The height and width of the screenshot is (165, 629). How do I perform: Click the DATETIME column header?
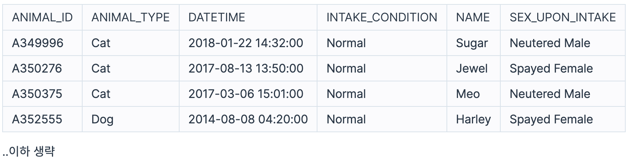point(248,17)
